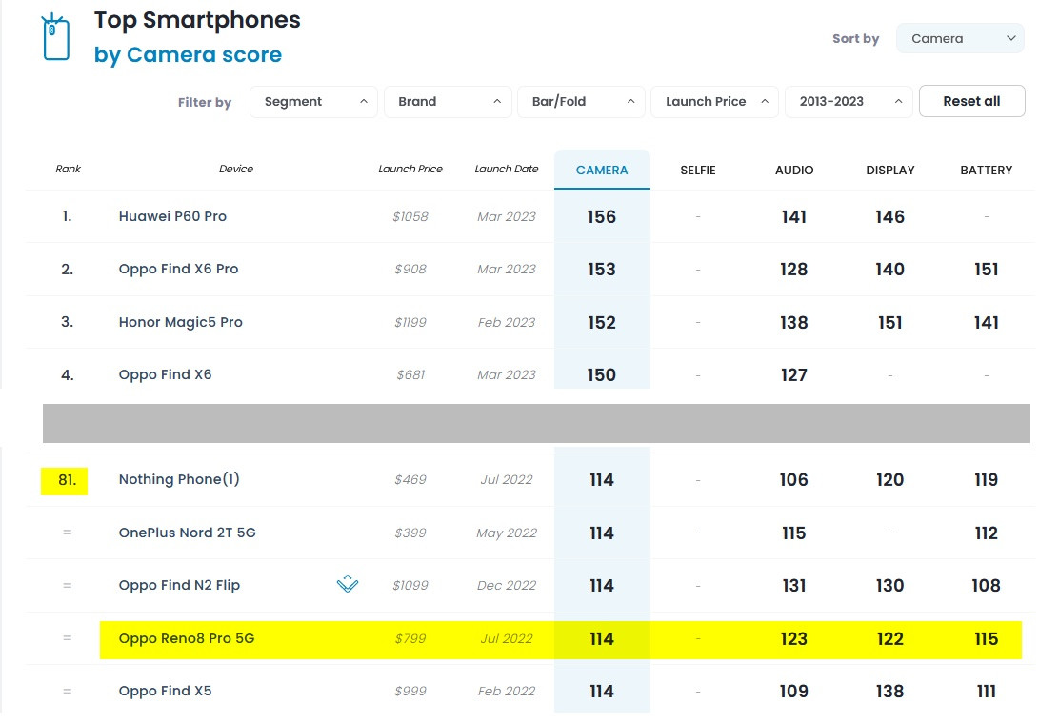Image resolution: width=1059 pixels, height=724 pixels.
Task: Open the Oppo Find X6 Pro link
Action: click(178, 270)
